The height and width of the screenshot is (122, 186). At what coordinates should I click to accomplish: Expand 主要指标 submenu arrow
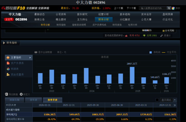[30, 58]
